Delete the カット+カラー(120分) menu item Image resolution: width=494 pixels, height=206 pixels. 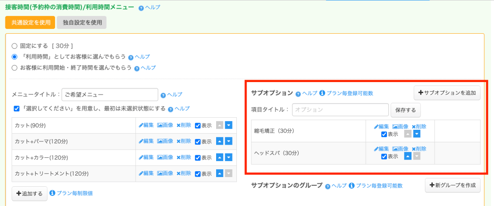pos(184,157)
